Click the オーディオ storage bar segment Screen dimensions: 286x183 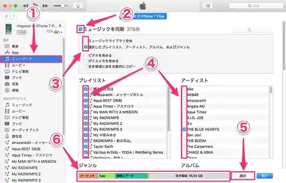pos(88,176)
